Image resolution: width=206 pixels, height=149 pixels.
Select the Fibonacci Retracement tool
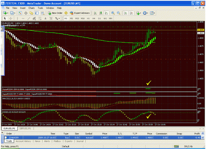40,18
